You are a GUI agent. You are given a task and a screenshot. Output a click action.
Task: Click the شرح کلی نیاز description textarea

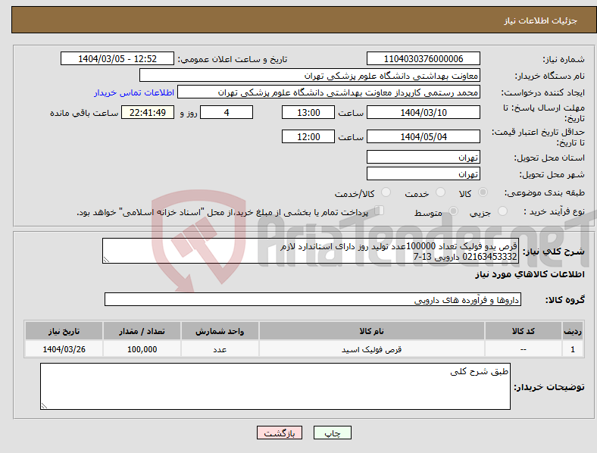tap(311, 251)
